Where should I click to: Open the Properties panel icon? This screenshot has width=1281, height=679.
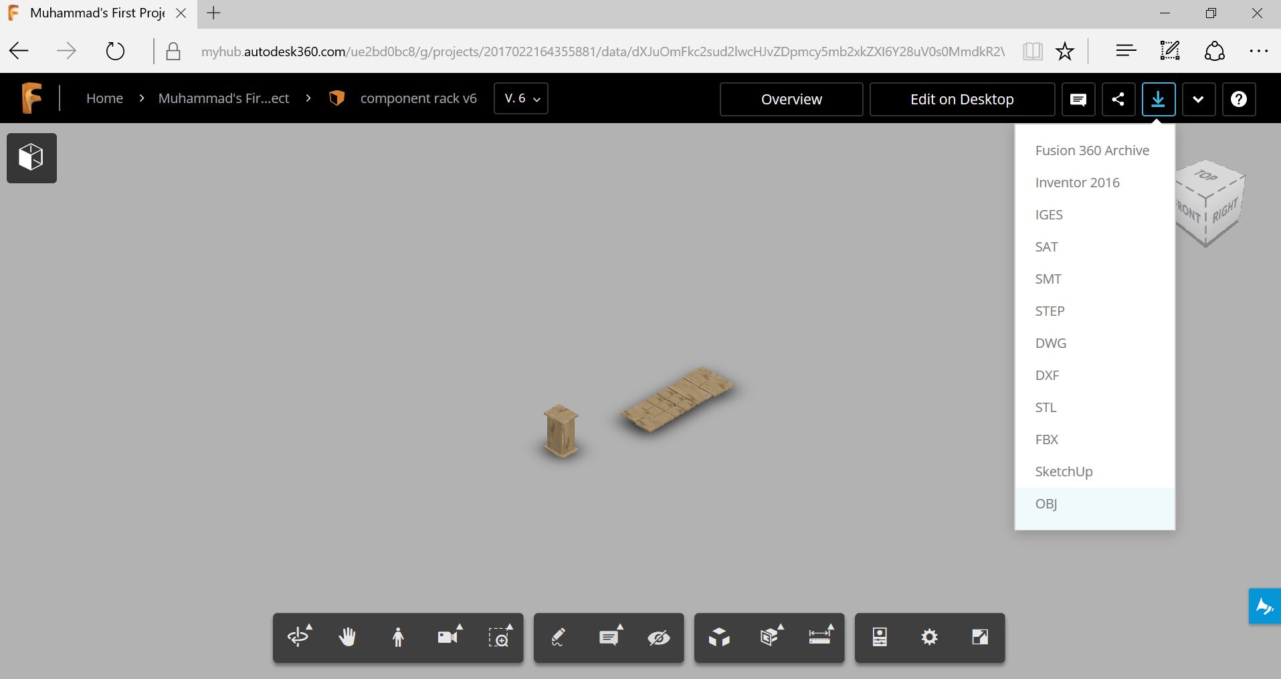pos(880,637)
